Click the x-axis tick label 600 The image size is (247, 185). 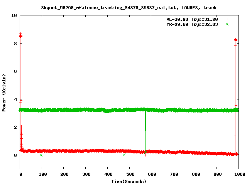(x=152, y=174)
